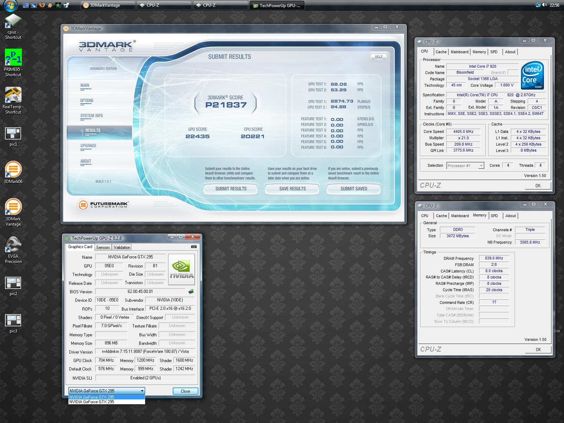Open About tab in upper CPU-Z window
This screenshot has width=564, height=423.
(510, 52)
